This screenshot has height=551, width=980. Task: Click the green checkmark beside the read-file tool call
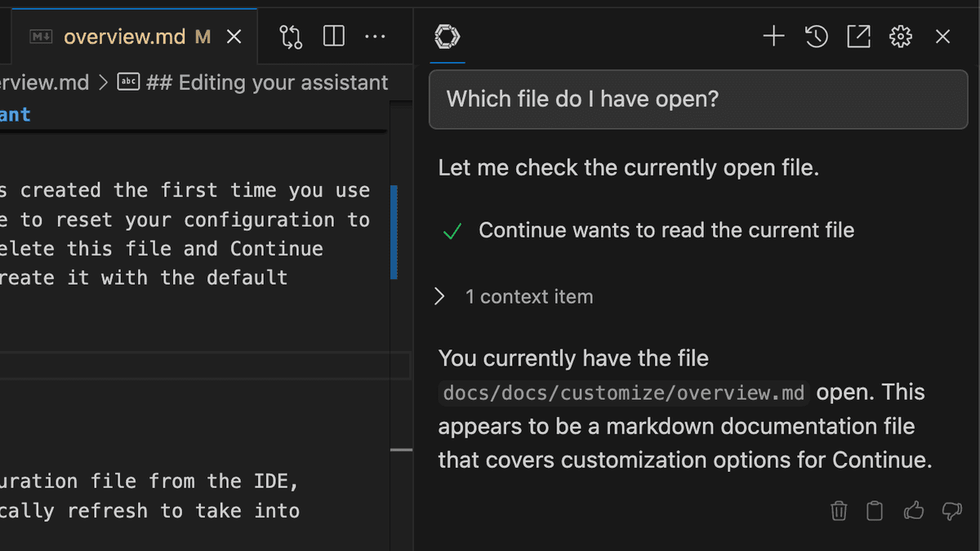click(452, 232)
